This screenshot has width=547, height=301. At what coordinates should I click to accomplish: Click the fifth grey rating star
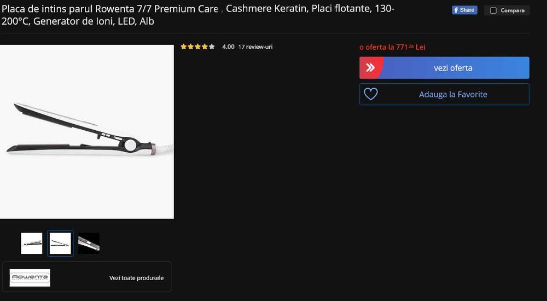click(212, 47)
